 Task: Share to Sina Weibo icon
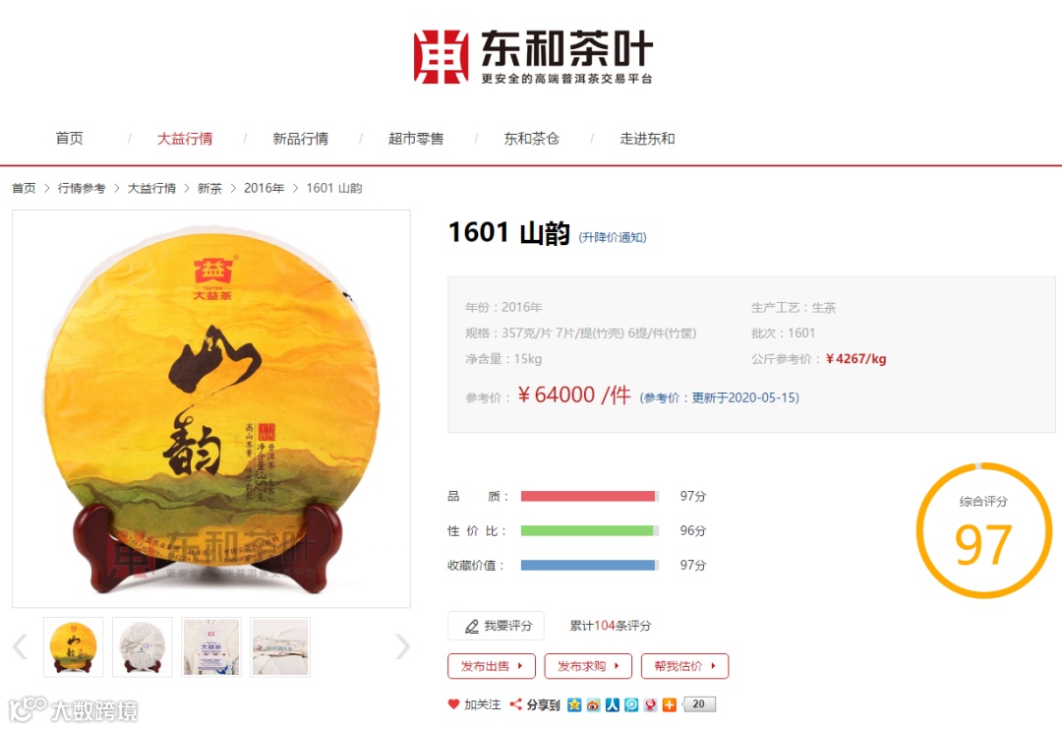click(593, 705)
